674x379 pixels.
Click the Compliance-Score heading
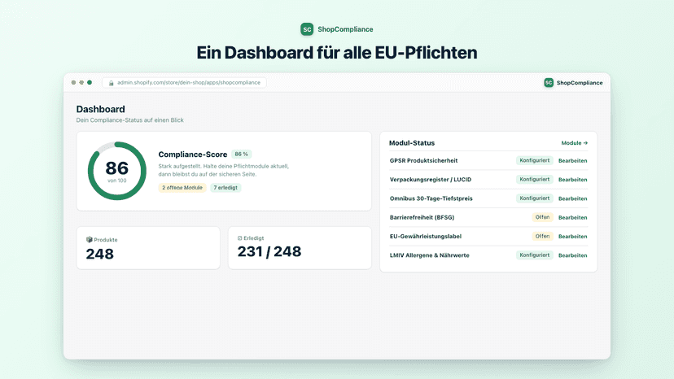(193, 155)
